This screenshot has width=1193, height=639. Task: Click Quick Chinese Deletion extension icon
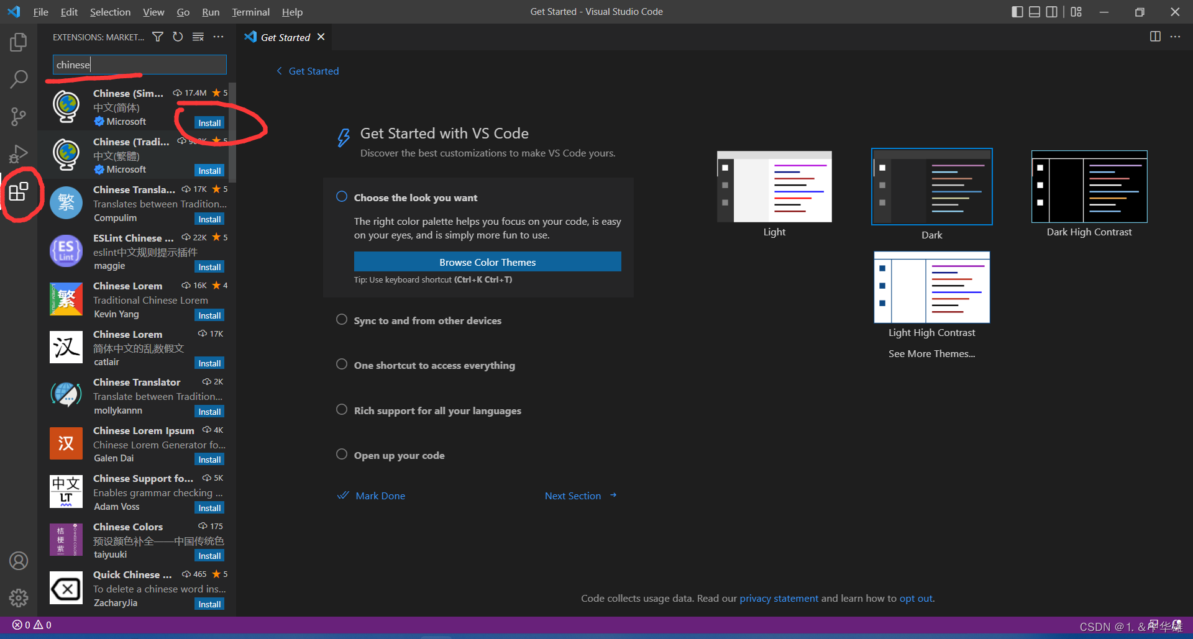tap(66, 587)
